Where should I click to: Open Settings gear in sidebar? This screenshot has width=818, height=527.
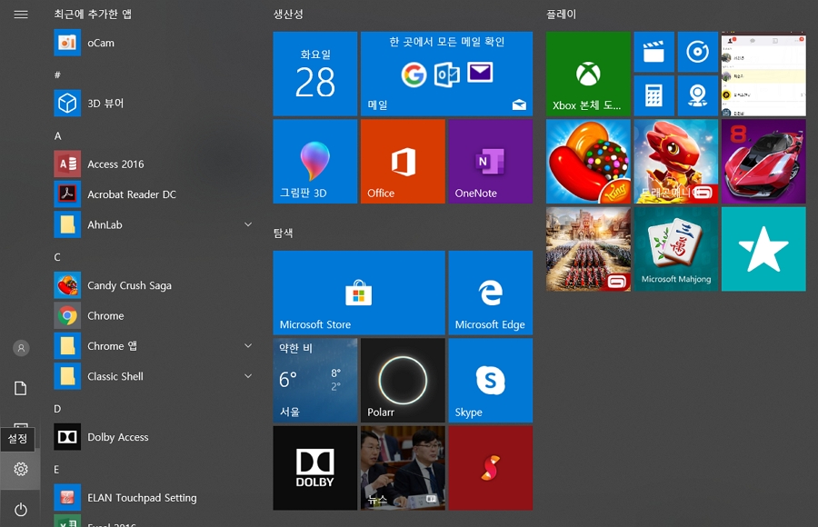pyautogui.click(x=21, y=469)
